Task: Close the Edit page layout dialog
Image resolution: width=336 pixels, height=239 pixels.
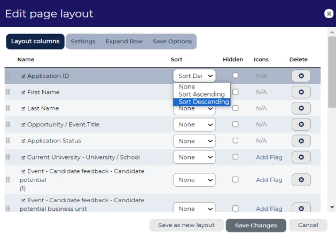Action: (329, 14)
